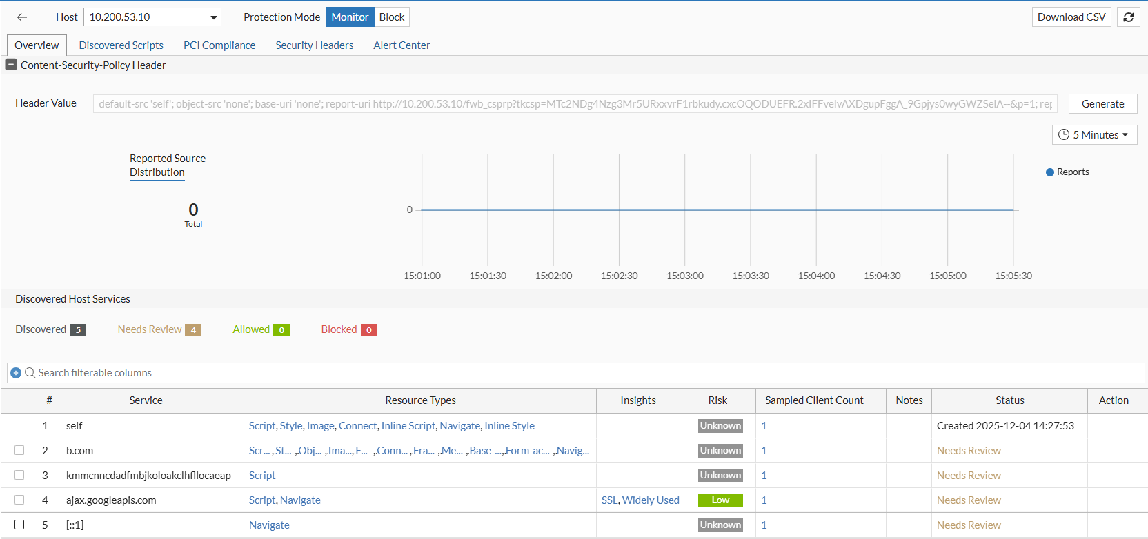Screen dimensions: 1148x539
Task: Click the Insights column header
Action: pos(638,400)
